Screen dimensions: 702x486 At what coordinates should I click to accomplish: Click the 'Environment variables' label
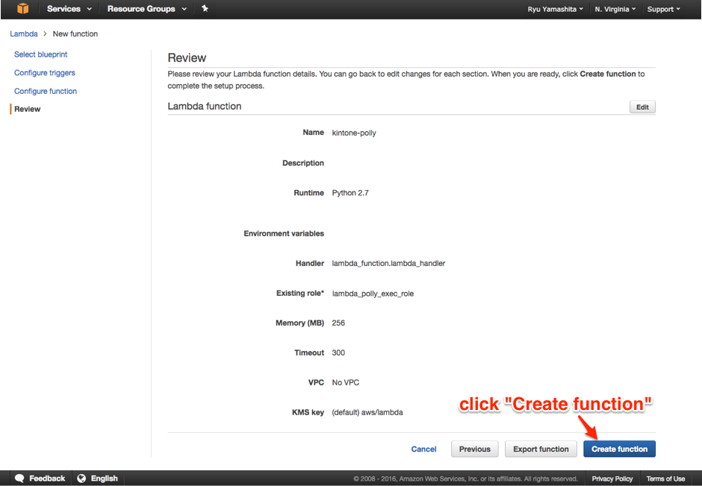point(284,233)
